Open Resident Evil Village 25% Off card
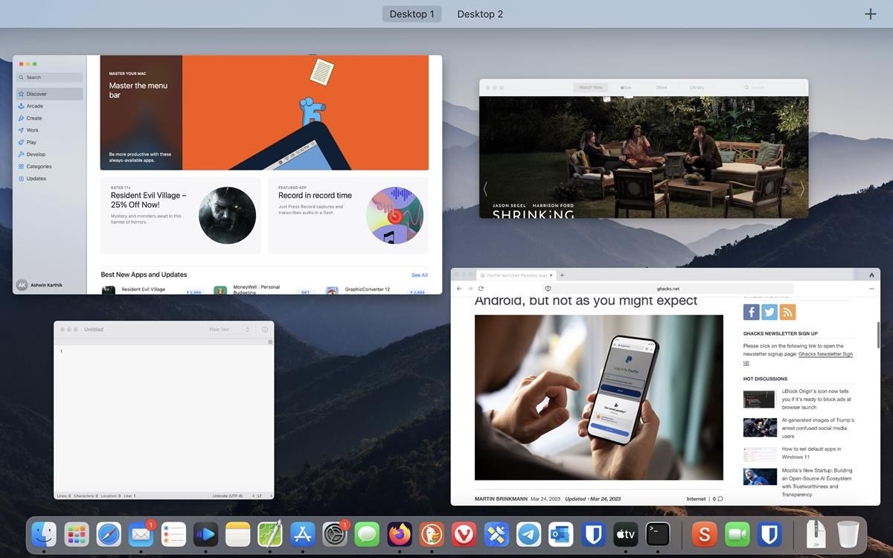Image resolution: width=893 pixels, height=558 pixels. tap(181, 215)
